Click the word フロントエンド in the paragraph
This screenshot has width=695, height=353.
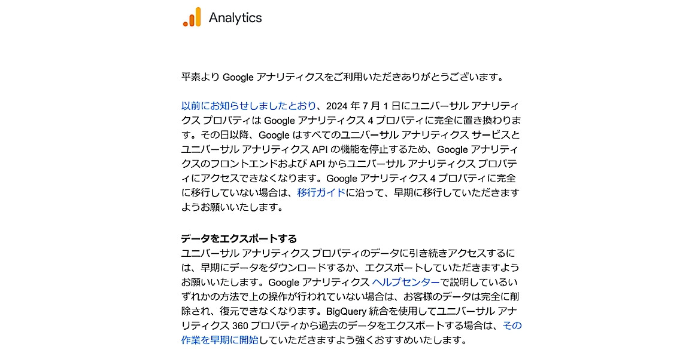(242, 164)
